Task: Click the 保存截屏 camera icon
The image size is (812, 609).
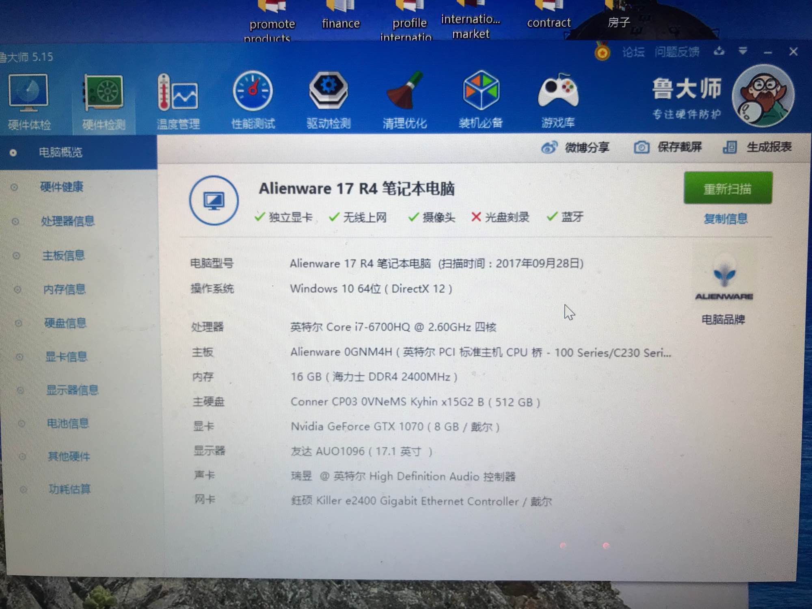Action: [642, 147]
